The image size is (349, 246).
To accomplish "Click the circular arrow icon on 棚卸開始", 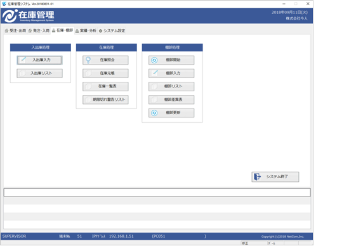I will coord(154,60).
